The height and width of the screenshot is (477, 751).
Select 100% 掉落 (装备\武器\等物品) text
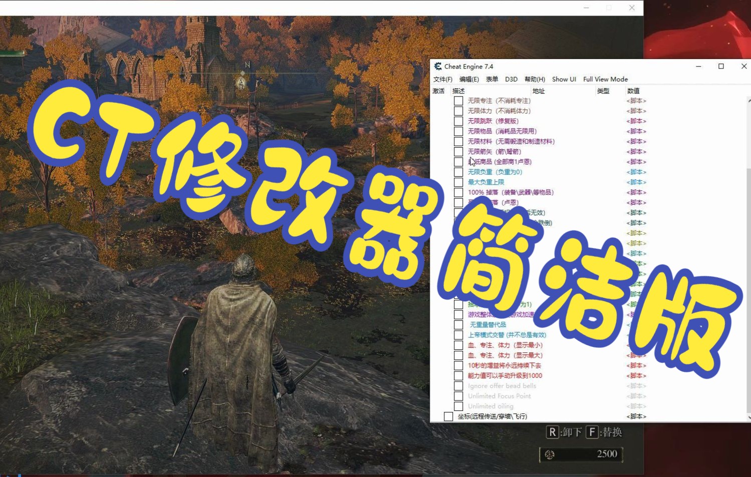[511, 192]
